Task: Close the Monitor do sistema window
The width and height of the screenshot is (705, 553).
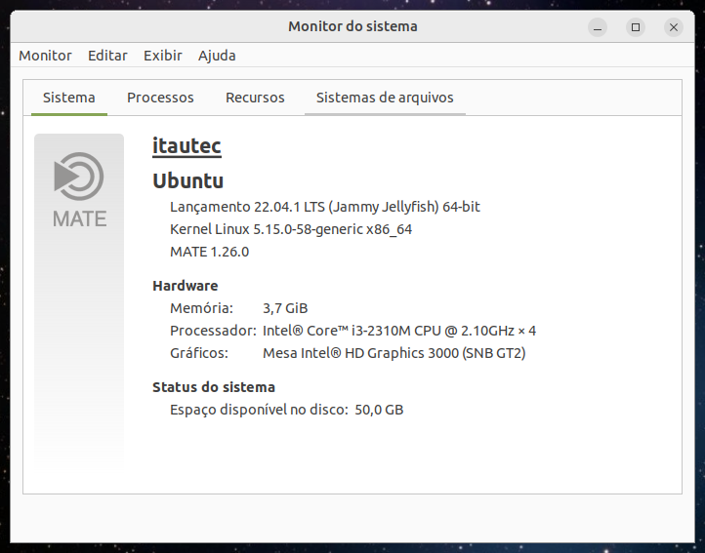Action: [x=674, y=27]
